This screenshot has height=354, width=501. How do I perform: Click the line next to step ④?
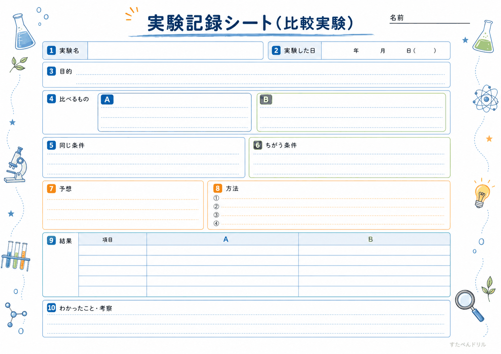(333, 224)
